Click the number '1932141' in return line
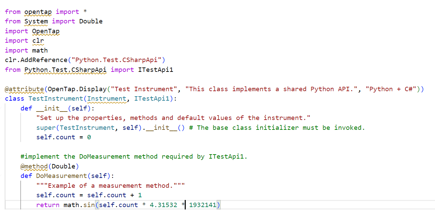The width and height of the screenshot is (435, 222). point(203,205)
